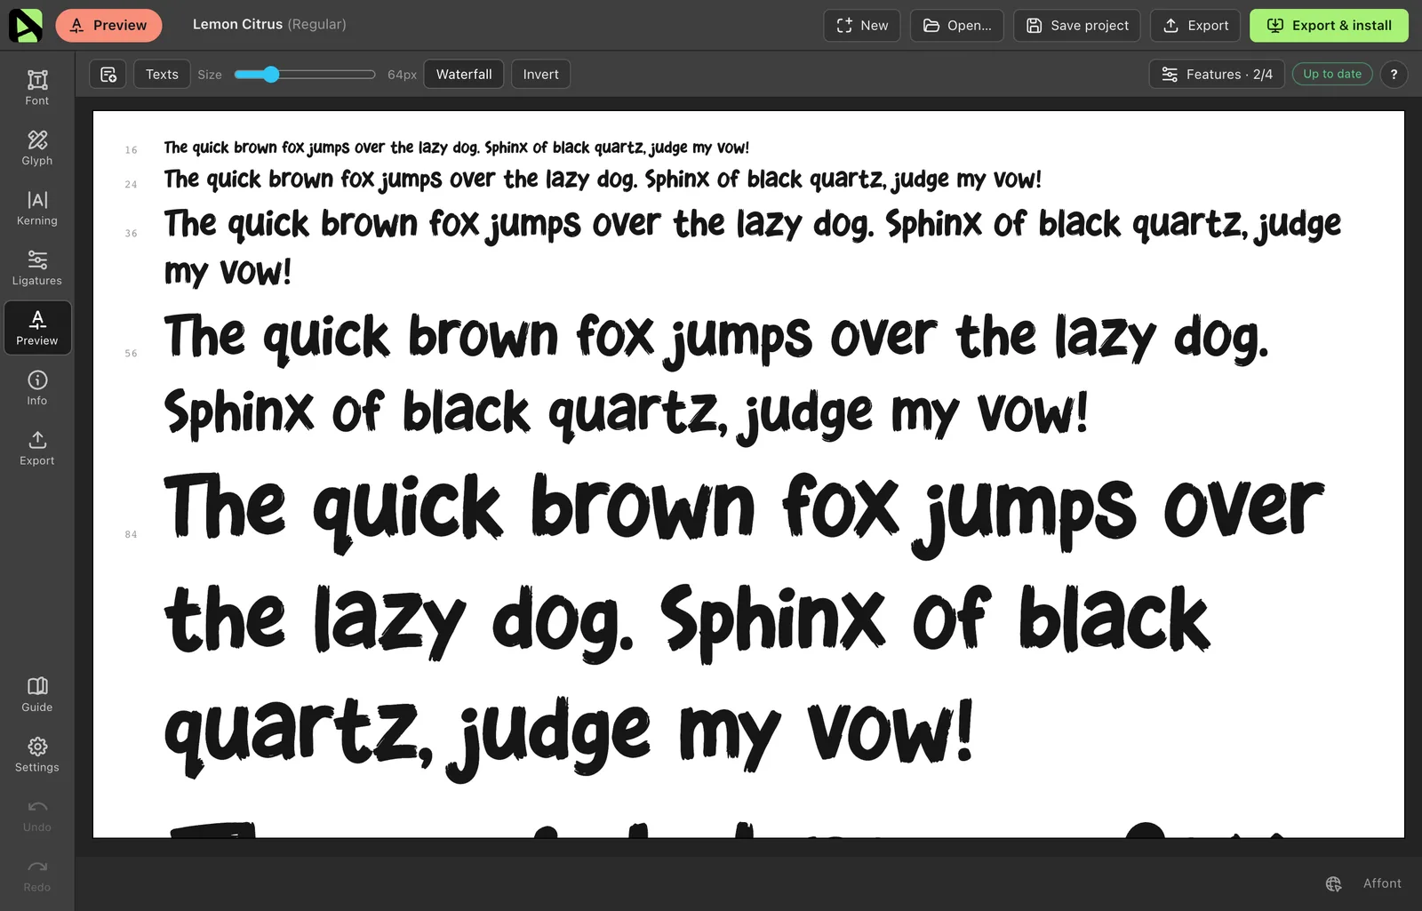1422x911 pixels.
Task: Click the Size slider handle
Action: (271, 75)
